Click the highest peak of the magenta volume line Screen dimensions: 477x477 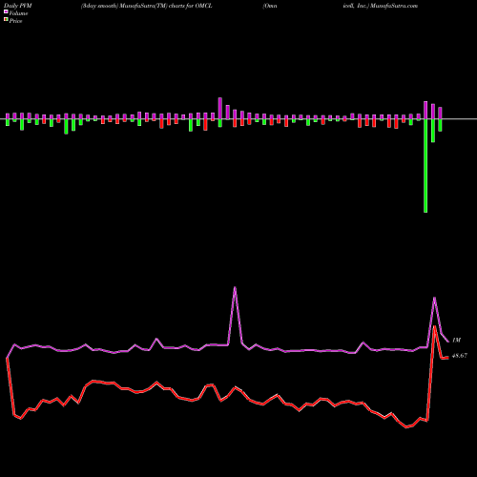point(235,287)
